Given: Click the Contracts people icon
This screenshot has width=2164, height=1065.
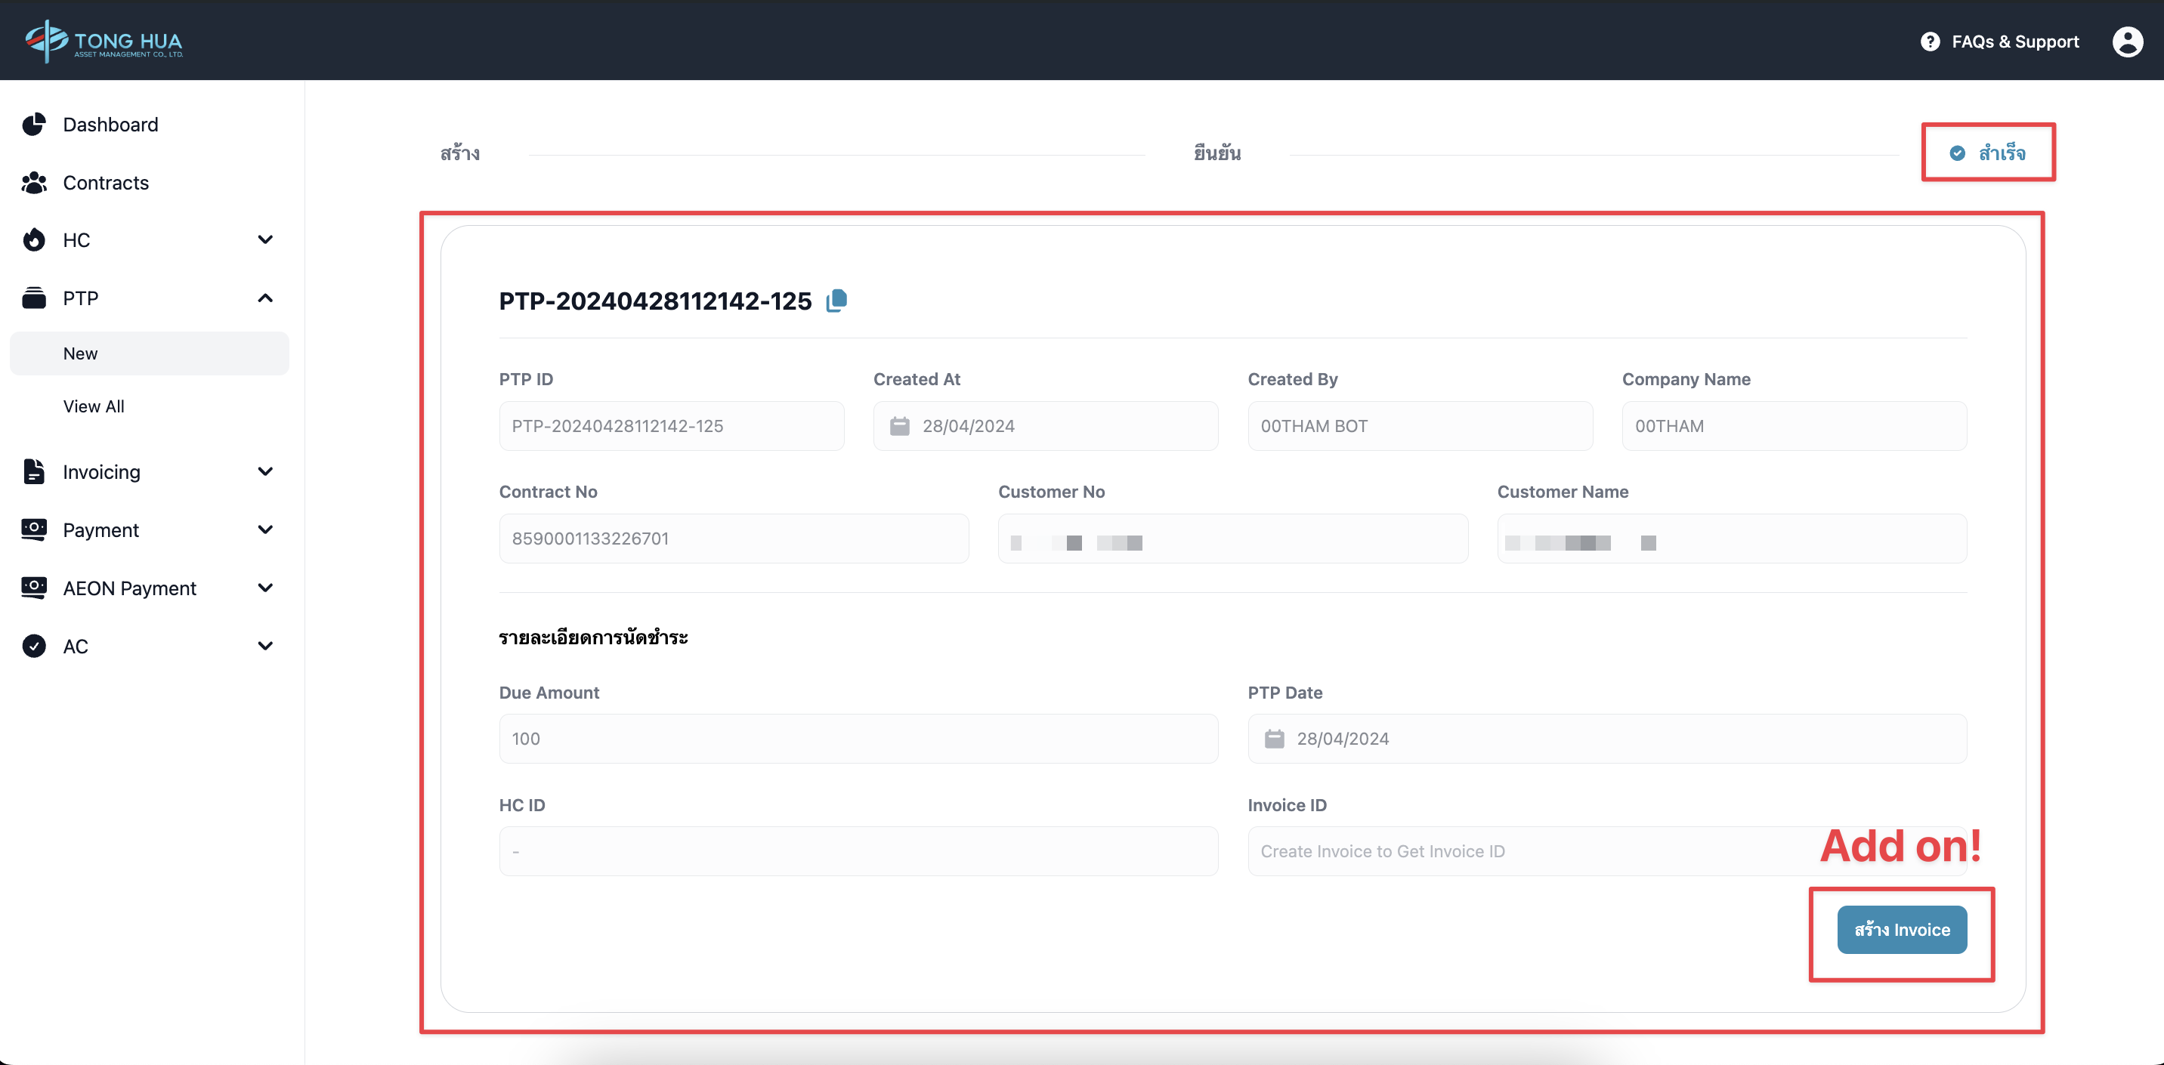Looking at the screenshot, I should pos(35,182).
